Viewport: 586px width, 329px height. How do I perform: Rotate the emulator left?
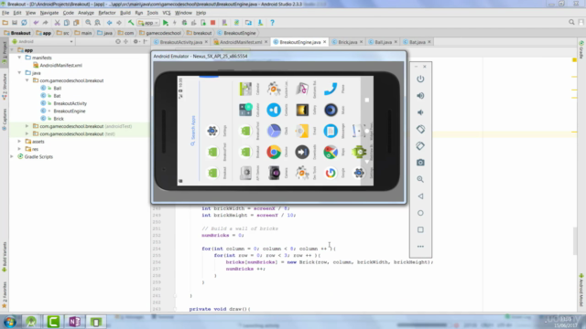coord(420,130)
